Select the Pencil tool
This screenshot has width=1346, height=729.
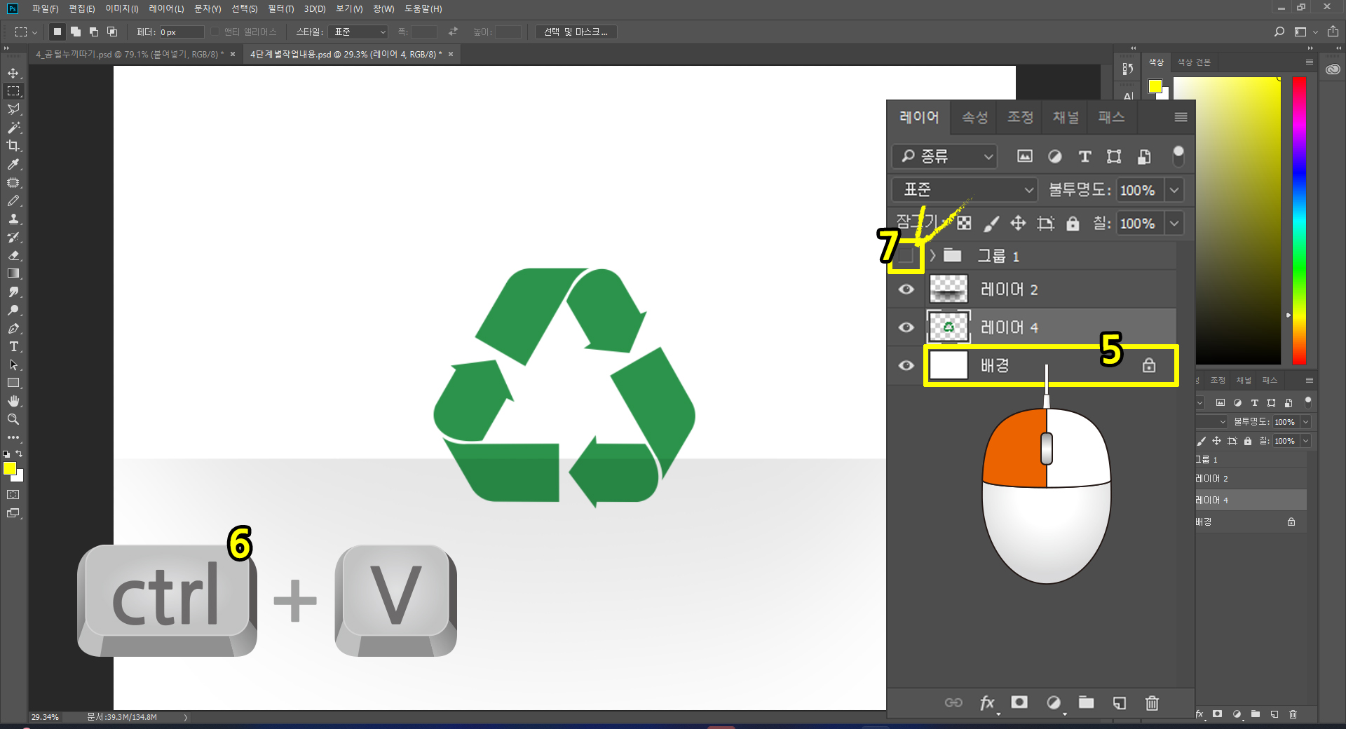(x=13, y=200)
